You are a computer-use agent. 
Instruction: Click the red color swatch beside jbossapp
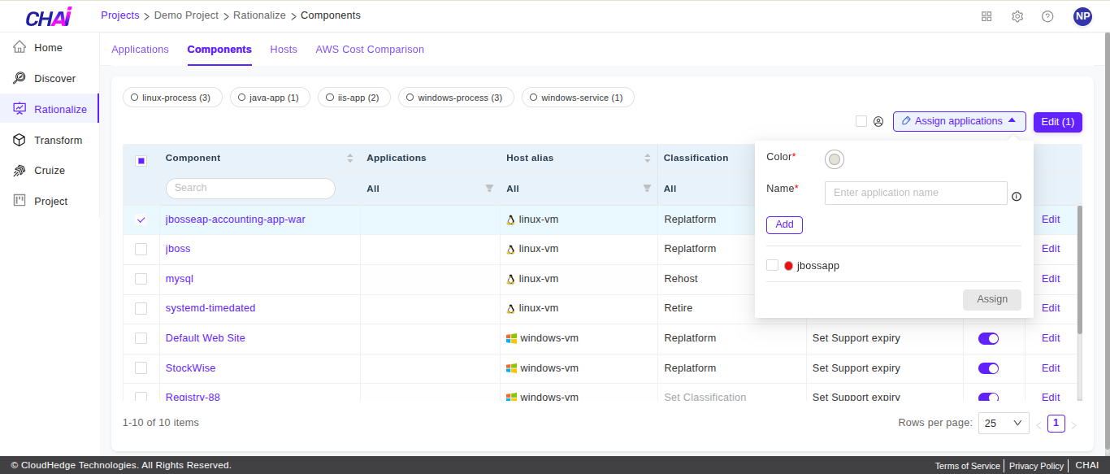point(787,264)
